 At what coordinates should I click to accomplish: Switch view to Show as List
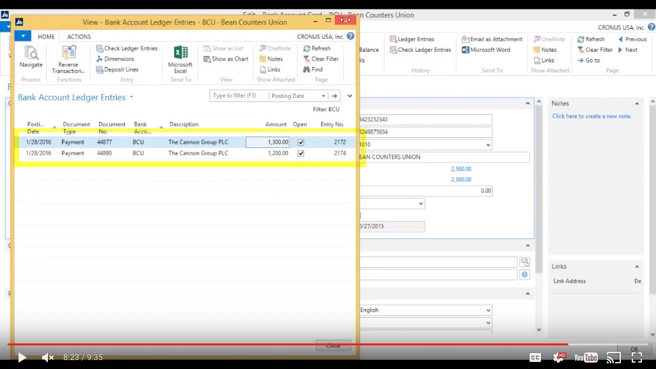pos(224,48)
